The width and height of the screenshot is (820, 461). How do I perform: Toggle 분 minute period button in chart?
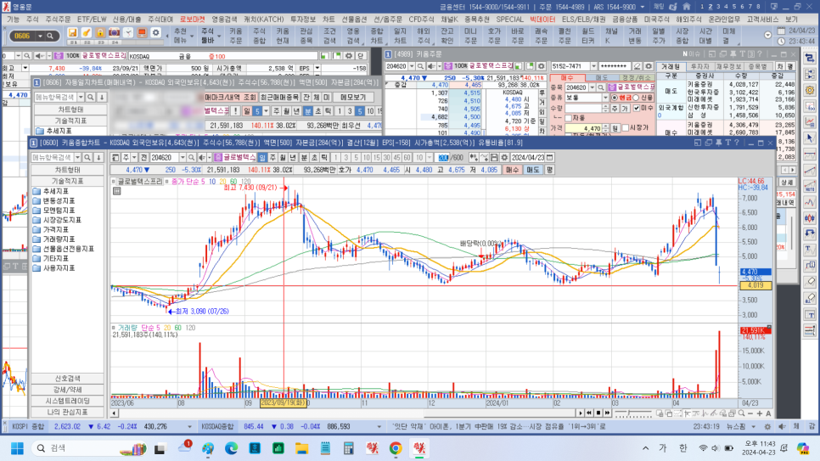click(304, 158)
